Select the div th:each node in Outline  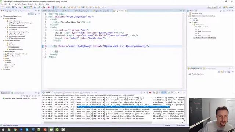(x=205, y=38)
